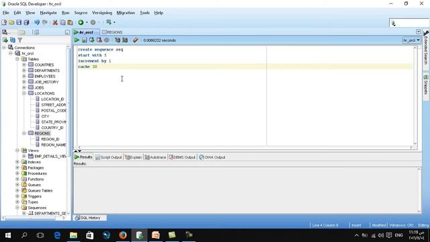Screen dimensions: 430x242
Task: Click the New Connection icon in Connections panel
Action: pyautogui.click(x=5, y=40)
